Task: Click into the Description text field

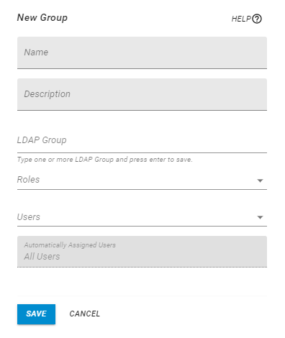Action: (x=142, y=94)
